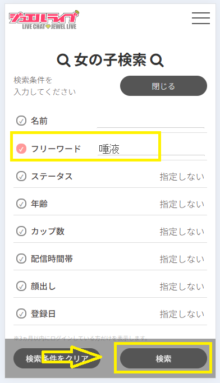Toggle the 登録日 check circle icon
Image resolution: width=220 pixels, height=383 pixels.
(x=21, y=313)
